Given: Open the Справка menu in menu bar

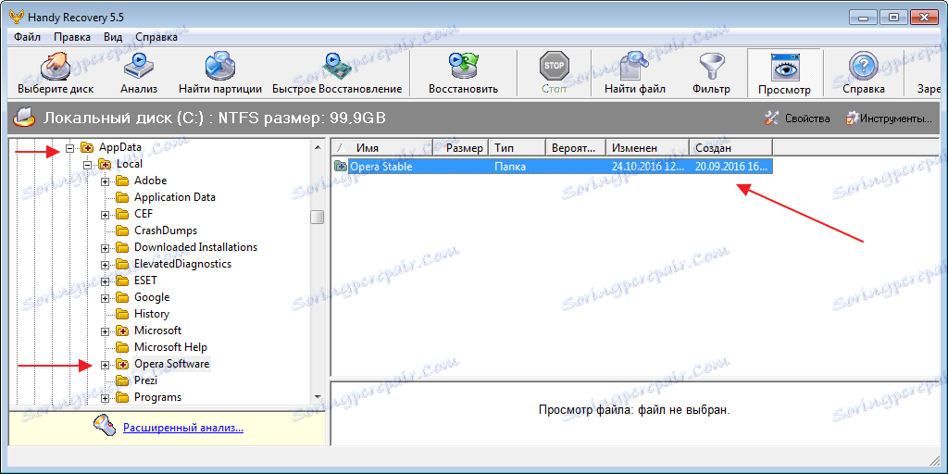Looking at the screenshot, I should pos(156,37).
